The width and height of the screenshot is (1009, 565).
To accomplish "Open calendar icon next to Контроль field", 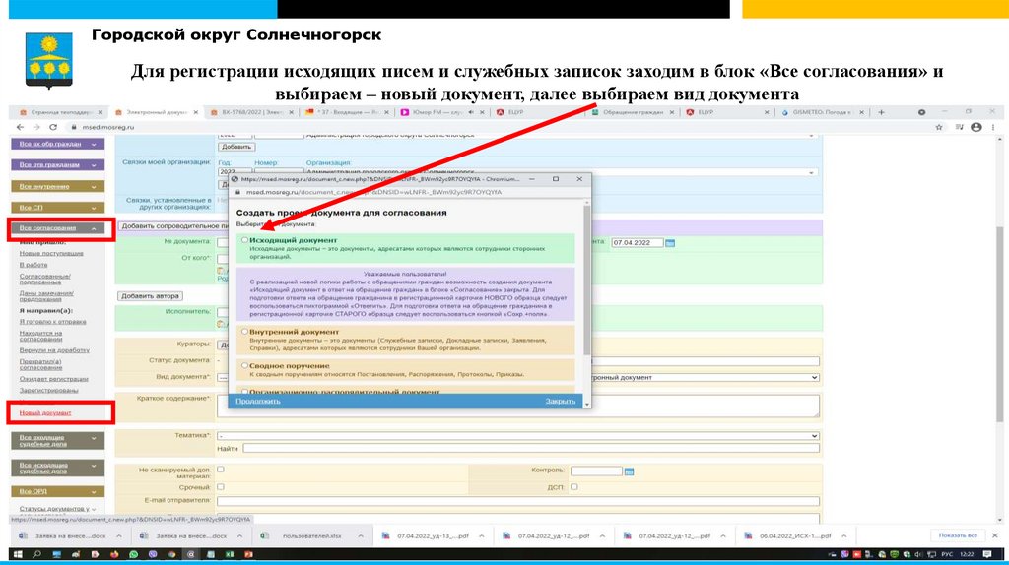I will pyautogui.click(x=629, y=471).
